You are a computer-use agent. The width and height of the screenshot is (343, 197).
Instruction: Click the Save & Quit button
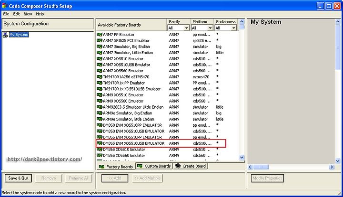coord(19,178)
